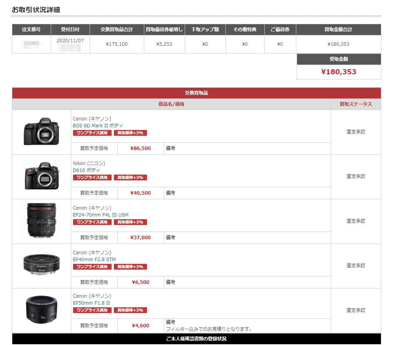
Task: Click ワンプライス買取 badge under EOS 6D Mark II
Action: pos(92,133)
